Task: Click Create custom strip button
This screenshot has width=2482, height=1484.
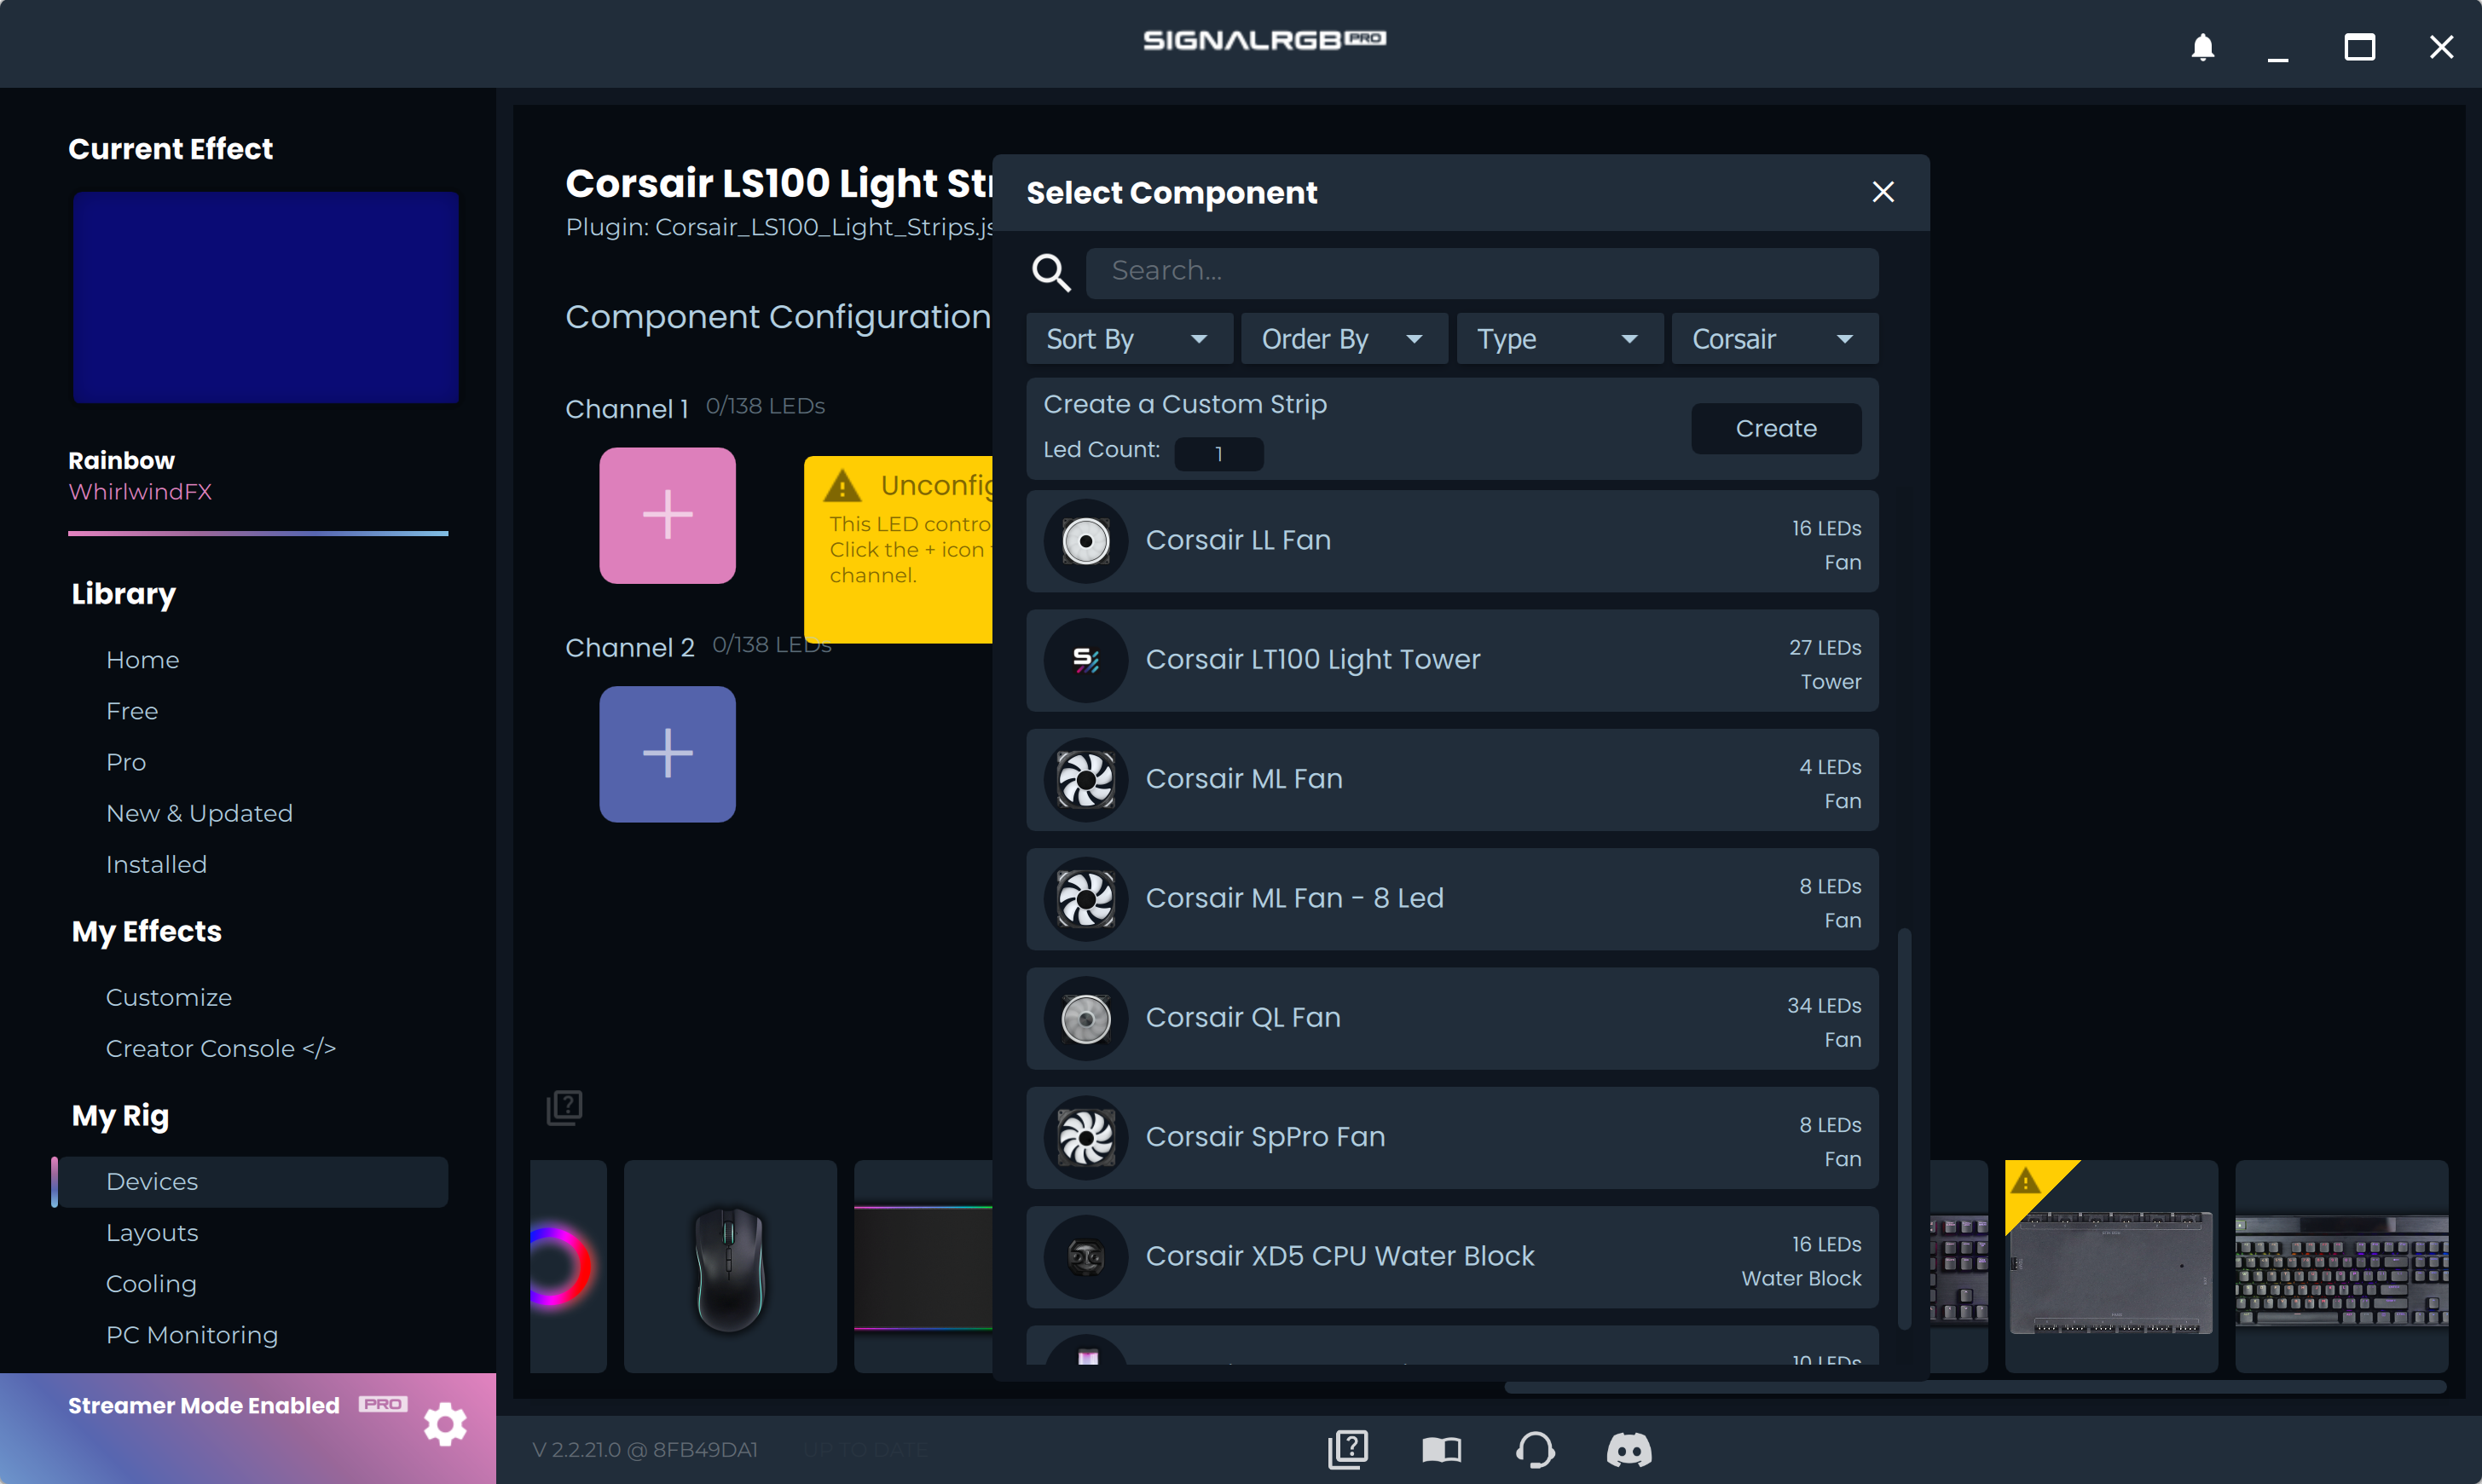Action: pos(1775,428)
